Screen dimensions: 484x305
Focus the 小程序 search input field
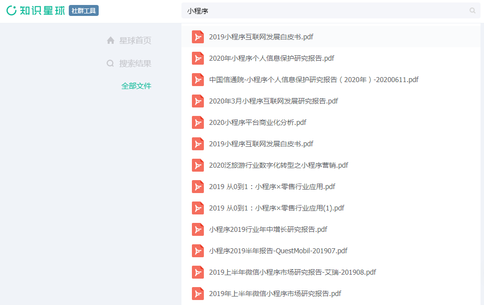pyautogui.click(x=331, y=11)
